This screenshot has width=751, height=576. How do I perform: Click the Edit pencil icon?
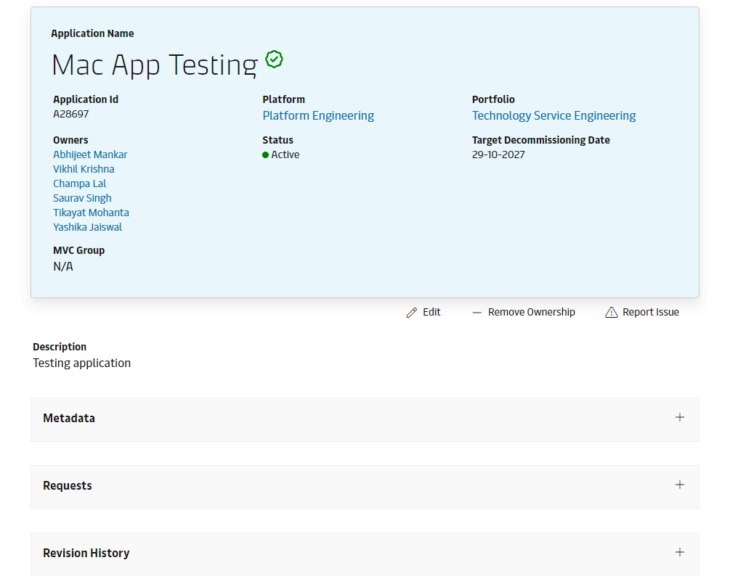tap(411, 313)
